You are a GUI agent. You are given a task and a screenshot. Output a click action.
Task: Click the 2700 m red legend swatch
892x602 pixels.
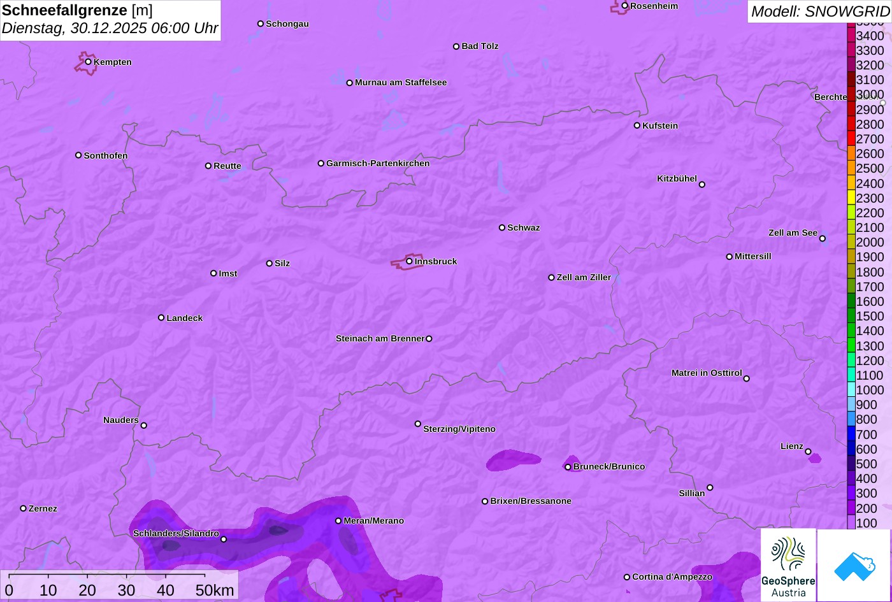point(851,138)
